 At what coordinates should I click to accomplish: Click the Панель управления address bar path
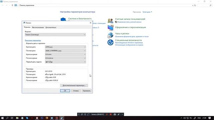(x=27, y=5)
